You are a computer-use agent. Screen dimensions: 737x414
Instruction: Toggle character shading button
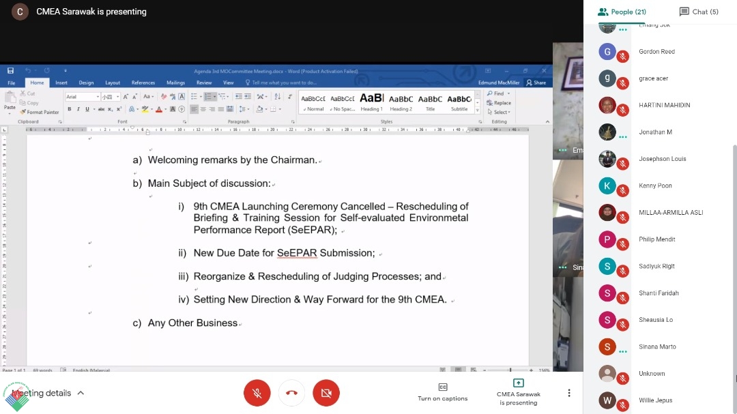173,109
